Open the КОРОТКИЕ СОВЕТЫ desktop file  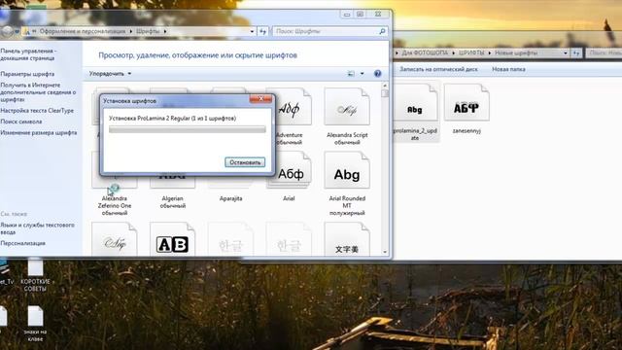35,274
